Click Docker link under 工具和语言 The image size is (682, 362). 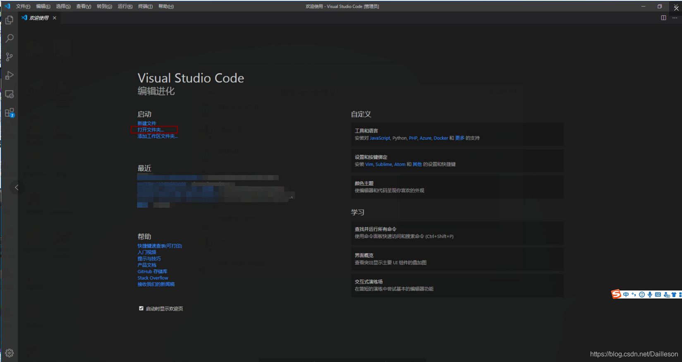pyautogui.click(x=441, y=138)
